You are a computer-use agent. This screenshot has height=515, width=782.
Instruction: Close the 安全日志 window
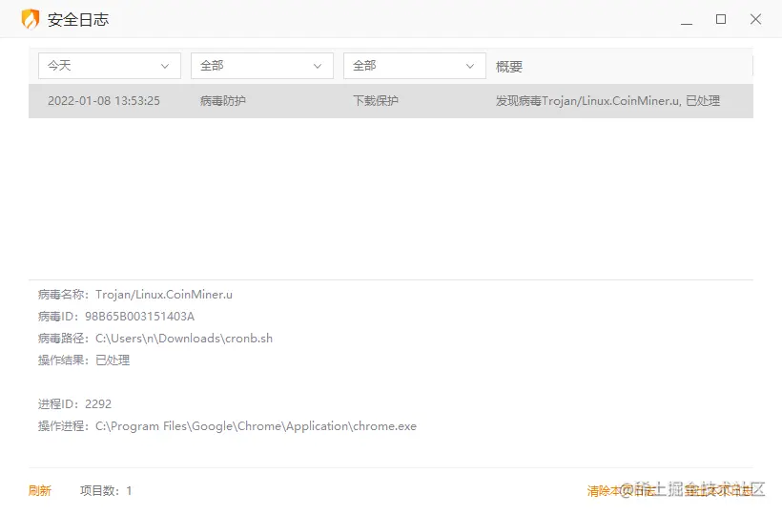click(755, 19)
